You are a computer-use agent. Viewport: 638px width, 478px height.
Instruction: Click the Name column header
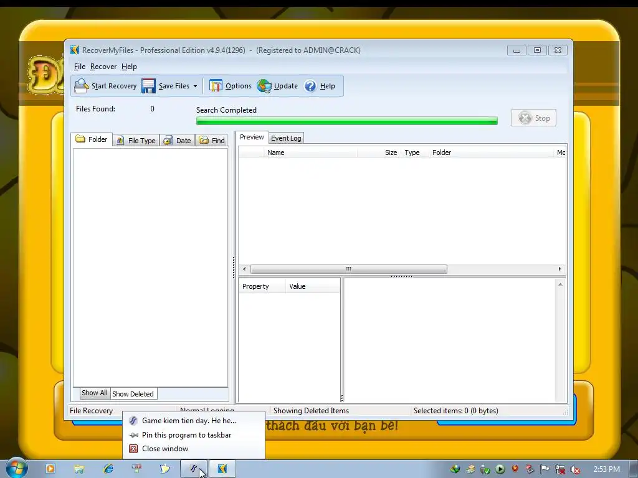point(310,152)
